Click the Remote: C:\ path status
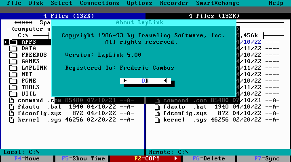 pos(169,152)
